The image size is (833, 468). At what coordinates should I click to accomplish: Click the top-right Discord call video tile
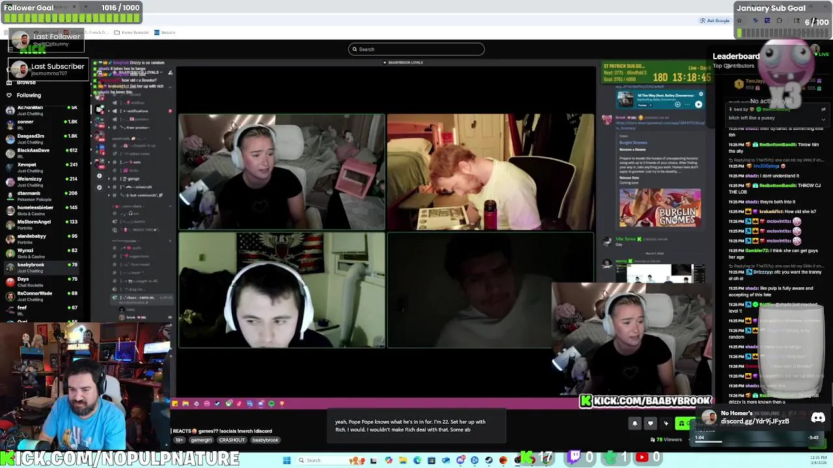[x=491, y=172]
